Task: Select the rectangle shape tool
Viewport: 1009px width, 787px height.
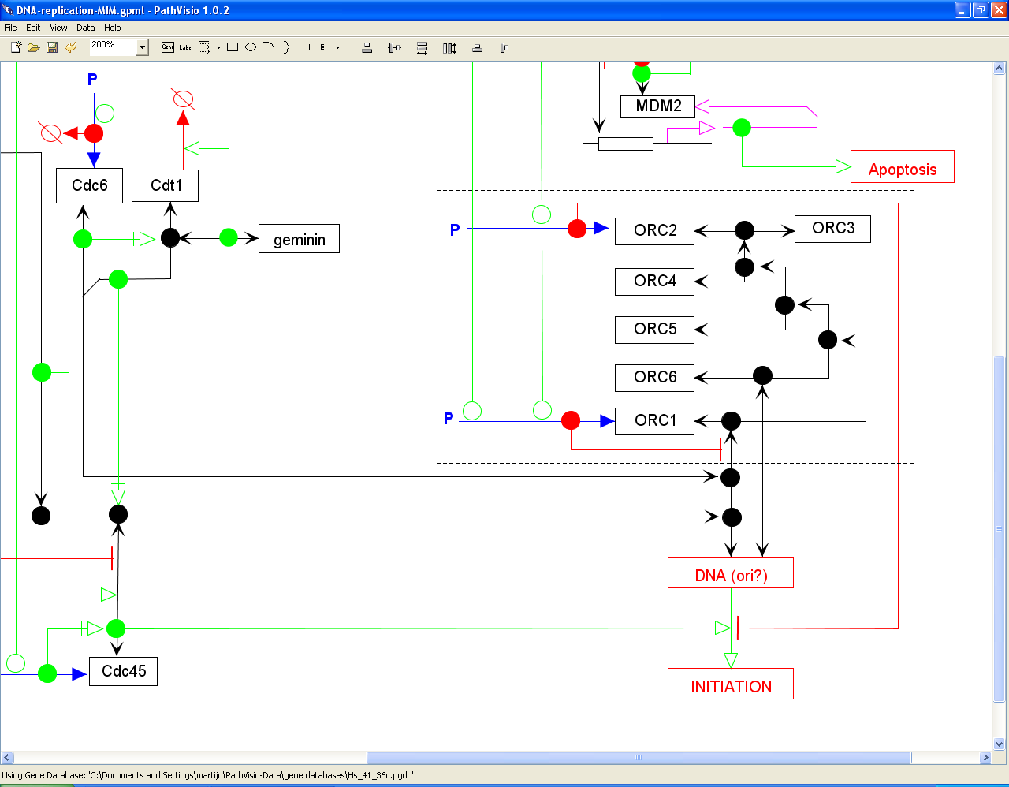Action: (233, 47)
